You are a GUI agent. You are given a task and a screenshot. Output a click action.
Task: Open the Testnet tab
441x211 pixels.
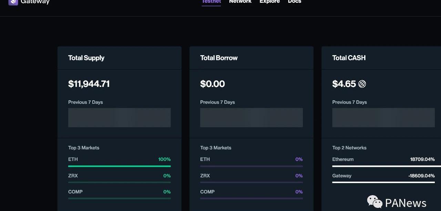pyautogui.click(x=211, y=1)
